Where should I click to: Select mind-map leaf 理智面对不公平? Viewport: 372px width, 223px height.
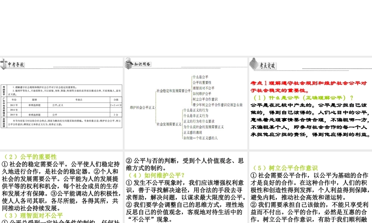203,88
